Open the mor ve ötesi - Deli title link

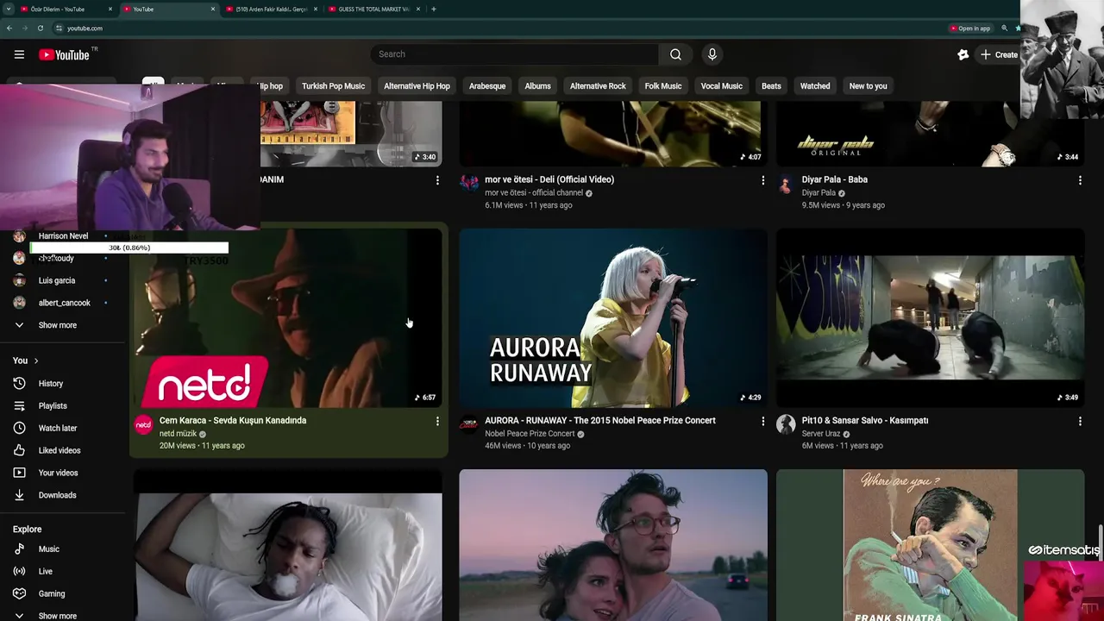point(549,179)
